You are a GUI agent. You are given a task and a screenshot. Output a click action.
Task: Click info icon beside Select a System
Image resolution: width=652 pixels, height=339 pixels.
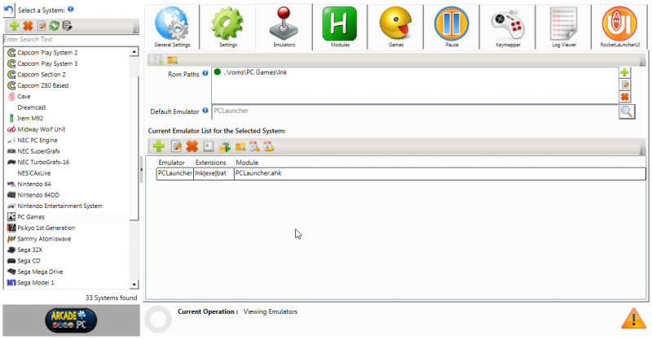click(x=71, y=9)
